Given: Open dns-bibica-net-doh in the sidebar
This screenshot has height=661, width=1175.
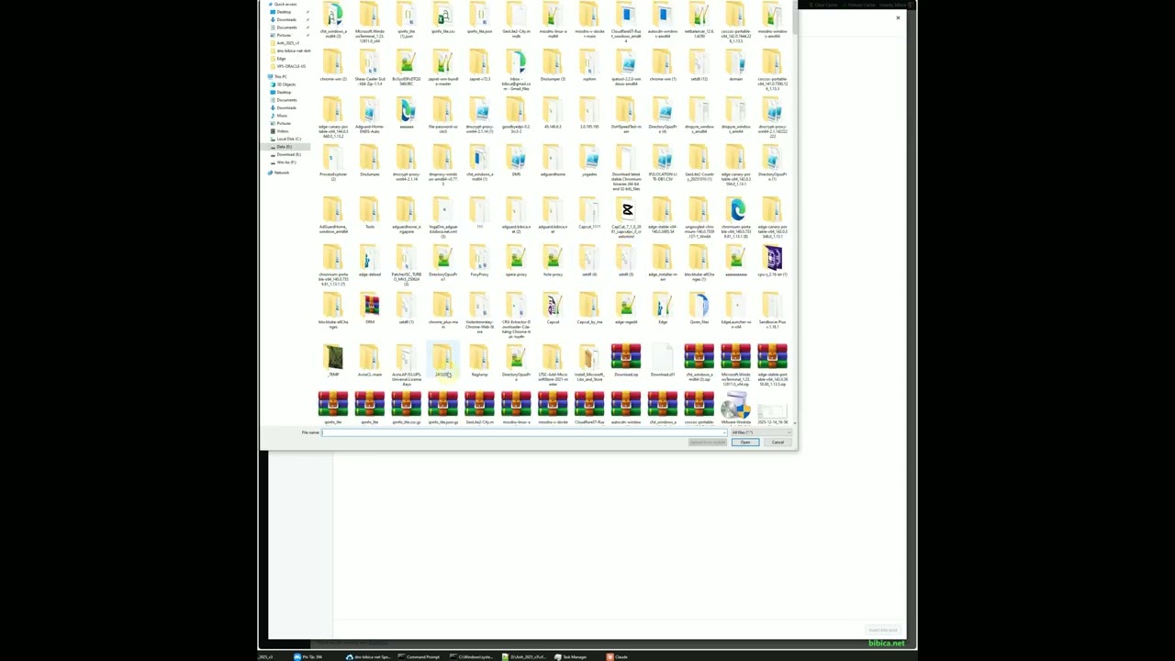Looking at the screenshot, I should pos(292,50).
